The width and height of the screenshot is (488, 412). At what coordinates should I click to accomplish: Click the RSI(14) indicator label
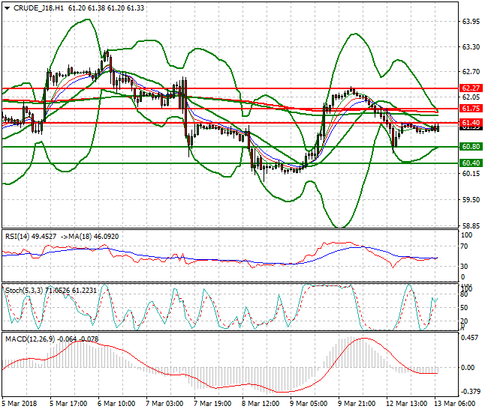(17, 234)
